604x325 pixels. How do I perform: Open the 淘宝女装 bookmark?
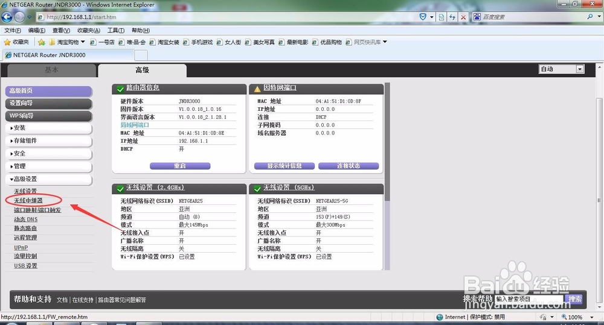point(164,42)
